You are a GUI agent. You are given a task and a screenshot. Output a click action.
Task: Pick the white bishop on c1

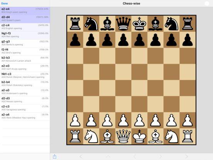[x=107, y=136]
